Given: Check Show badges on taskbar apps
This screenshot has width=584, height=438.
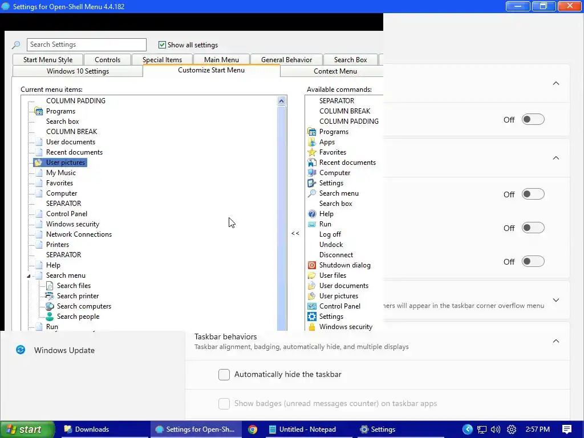Looking at the screenshot, I should pyautogui.click(x=224, y=403).
